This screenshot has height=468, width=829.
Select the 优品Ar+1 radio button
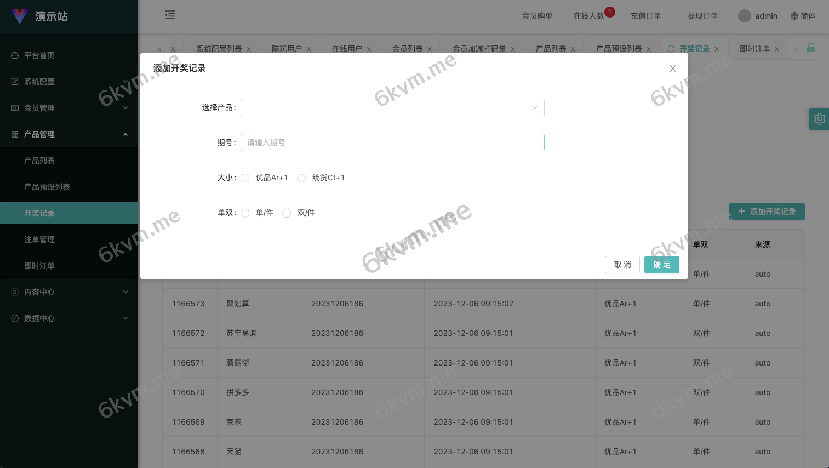pyautogui.click(x=245, y=178)
